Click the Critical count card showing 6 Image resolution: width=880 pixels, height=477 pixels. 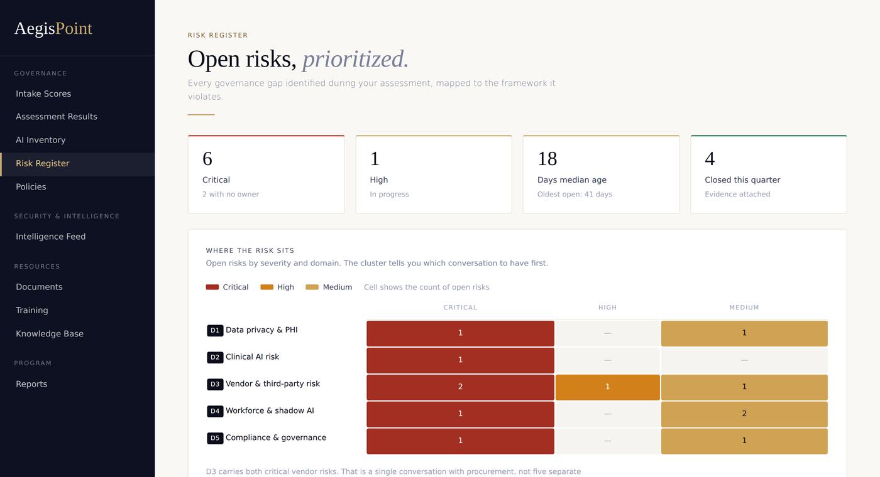pos(266,174)
